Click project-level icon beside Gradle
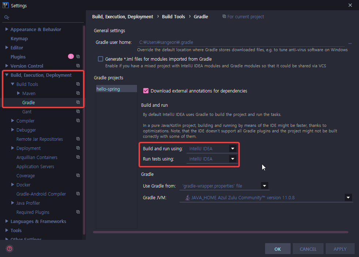The width and height of the screenshot is (359, 257). pyautogui.click(x=78, y=102)
